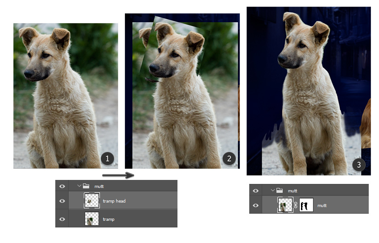
Task: Click the 'tramp' layer name
Action: pyautogui.click(x=108, y=219)
